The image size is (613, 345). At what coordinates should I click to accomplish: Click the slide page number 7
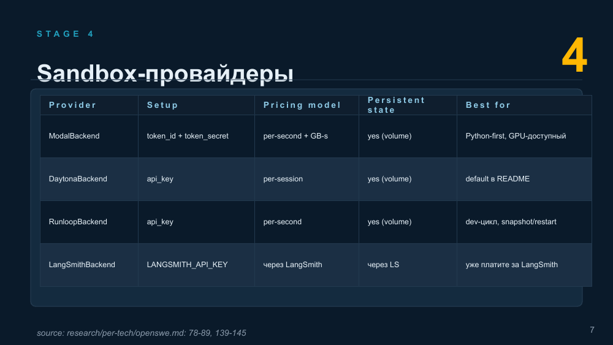coord(592,330)
